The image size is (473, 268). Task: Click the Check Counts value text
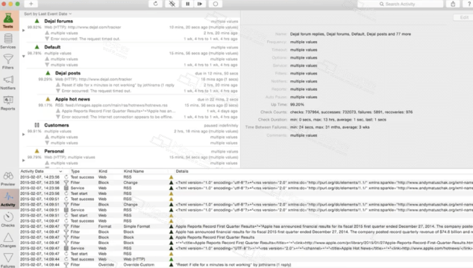coord(351,112)
